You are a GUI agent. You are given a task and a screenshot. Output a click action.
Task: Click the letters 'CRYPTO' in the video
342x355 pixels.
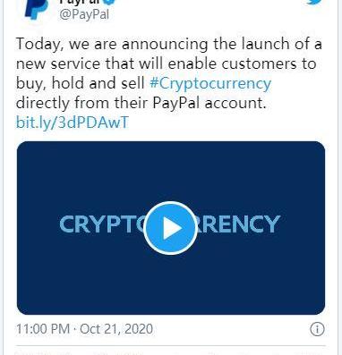click(x=101, y=224)
